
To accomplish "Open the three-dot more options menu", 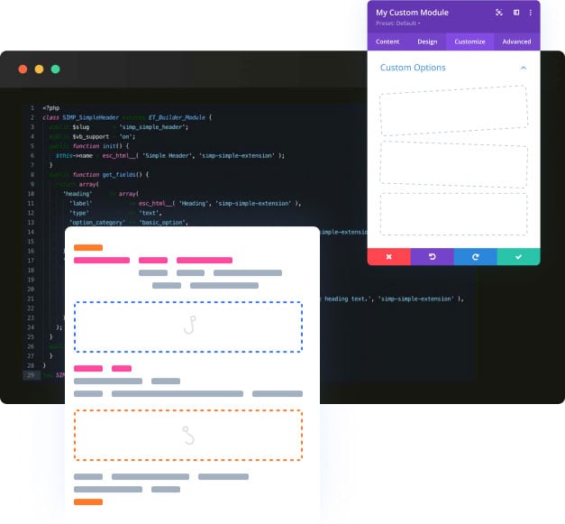I will tap(530, 13).
